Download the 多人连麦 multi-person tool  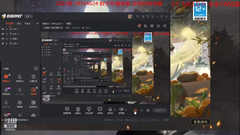coord(19,91)
